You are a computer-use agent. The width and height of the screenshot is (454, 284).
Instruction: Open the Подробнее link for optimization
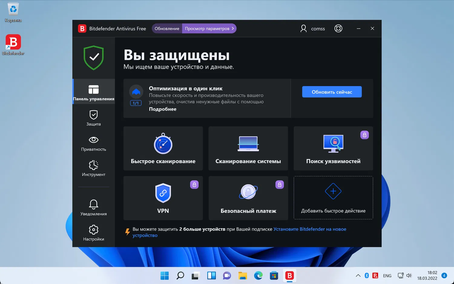point(163,109)
